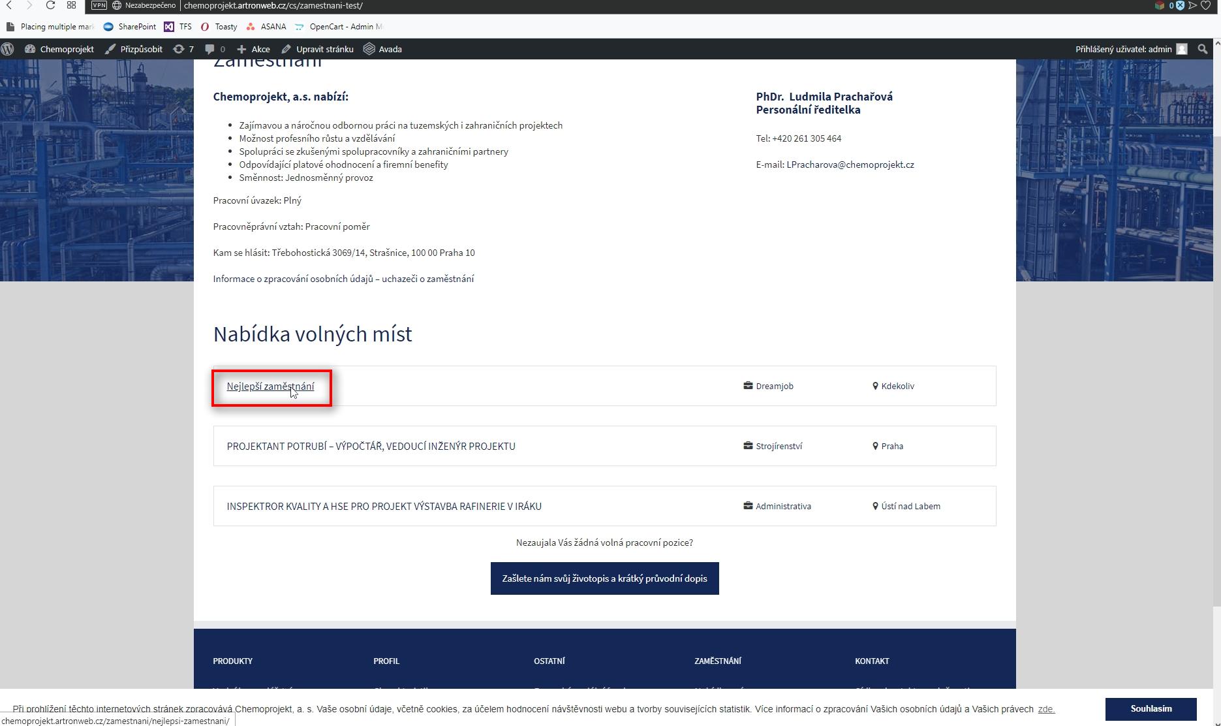The image size is (1221, 726).
Task: Open the ASANA bookmark icon
Action: coord(251,27)
